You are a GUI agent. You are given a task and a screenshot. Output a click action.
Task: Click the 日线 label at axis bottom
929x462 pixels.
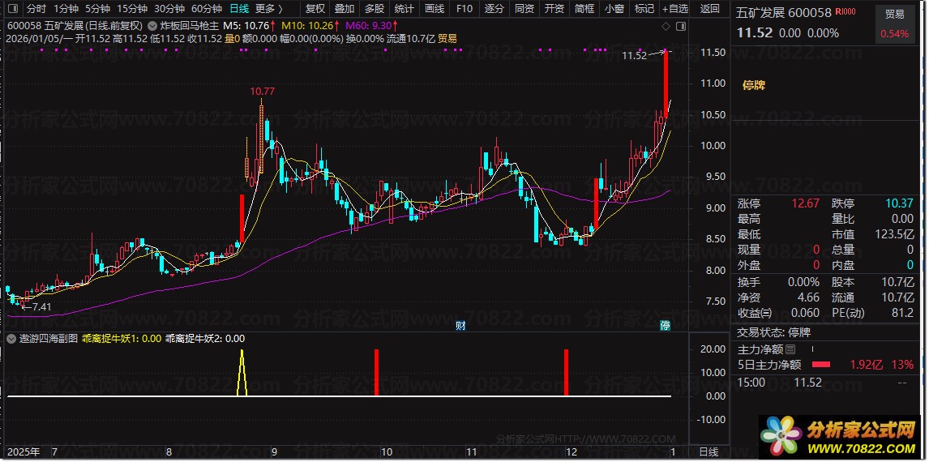coord(709,452)
